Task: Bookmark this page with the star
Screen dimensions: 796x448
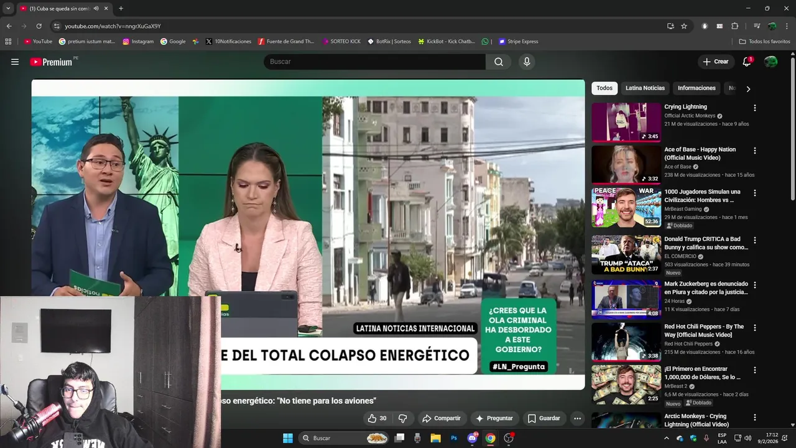Action: coord(684,26)
